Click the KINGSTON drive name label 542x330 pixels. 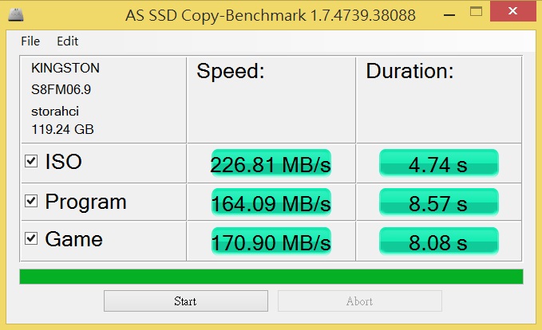[65, 68]
